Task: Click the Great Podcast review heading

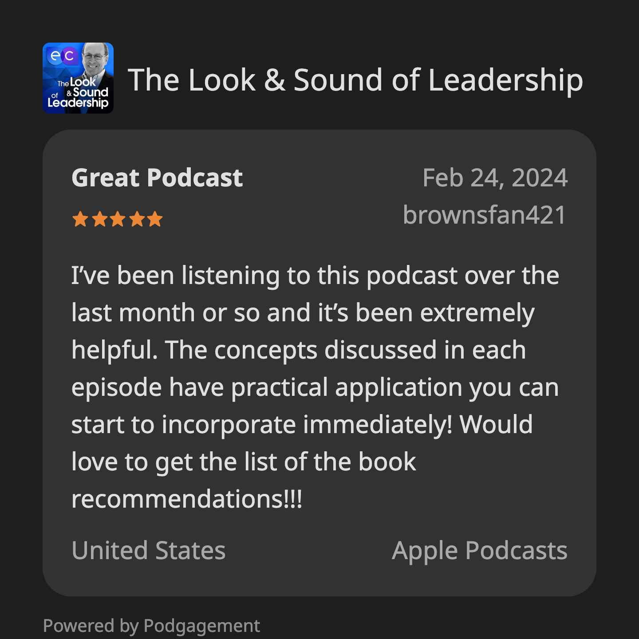Action: coord(157,178)
